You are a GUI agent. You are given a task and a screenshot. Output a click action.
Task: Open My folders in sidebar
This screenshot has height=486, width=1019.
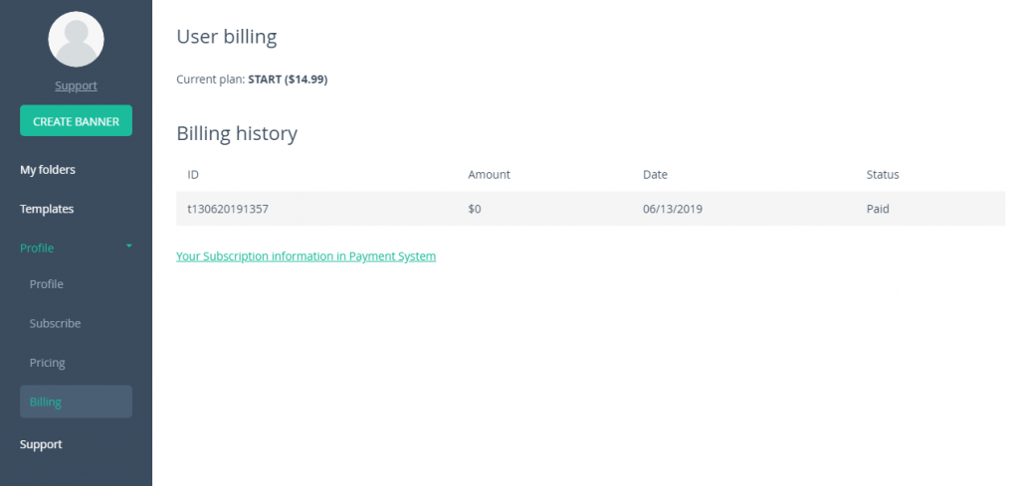[x=48, y=170]
